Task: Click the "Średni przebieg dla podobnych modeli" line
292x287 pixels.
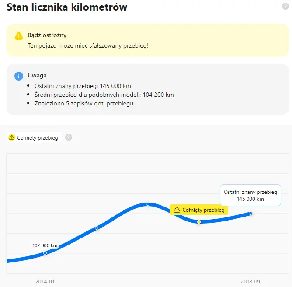Action: click(104, 94)
